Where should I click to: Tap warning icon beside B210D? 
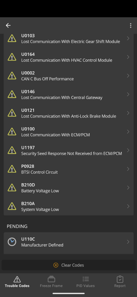12,187
